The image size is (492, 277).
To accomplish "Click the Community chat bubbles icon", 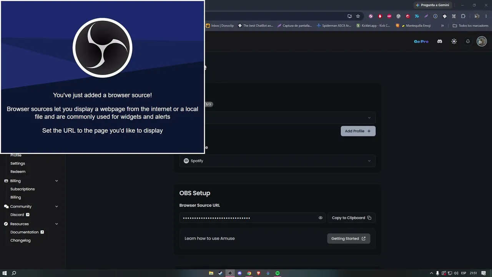I will (x=6, y=207).
